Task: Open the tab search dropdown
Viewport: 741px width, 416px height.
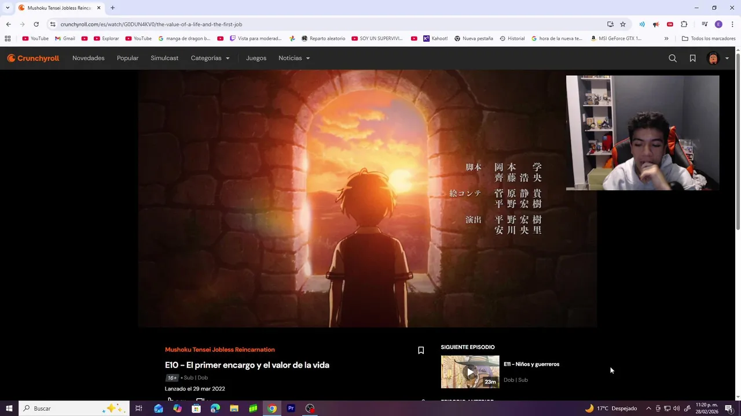Action: pos(8,8)
